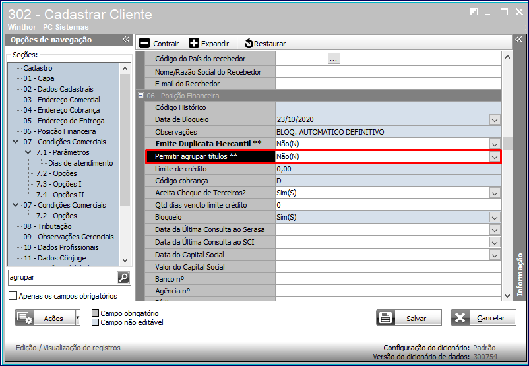The image size is (529, 366).
Task: Click the Cancelar X icon
Action: click(460, 318)
